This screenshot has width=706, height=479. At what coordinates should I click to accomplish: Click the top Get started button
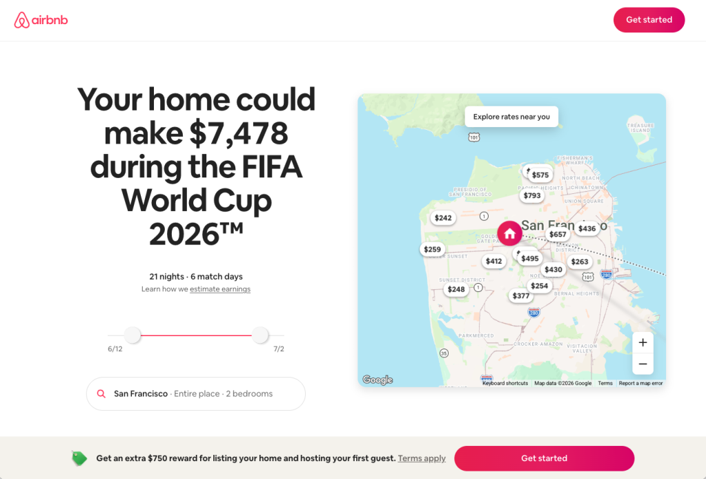648,19
